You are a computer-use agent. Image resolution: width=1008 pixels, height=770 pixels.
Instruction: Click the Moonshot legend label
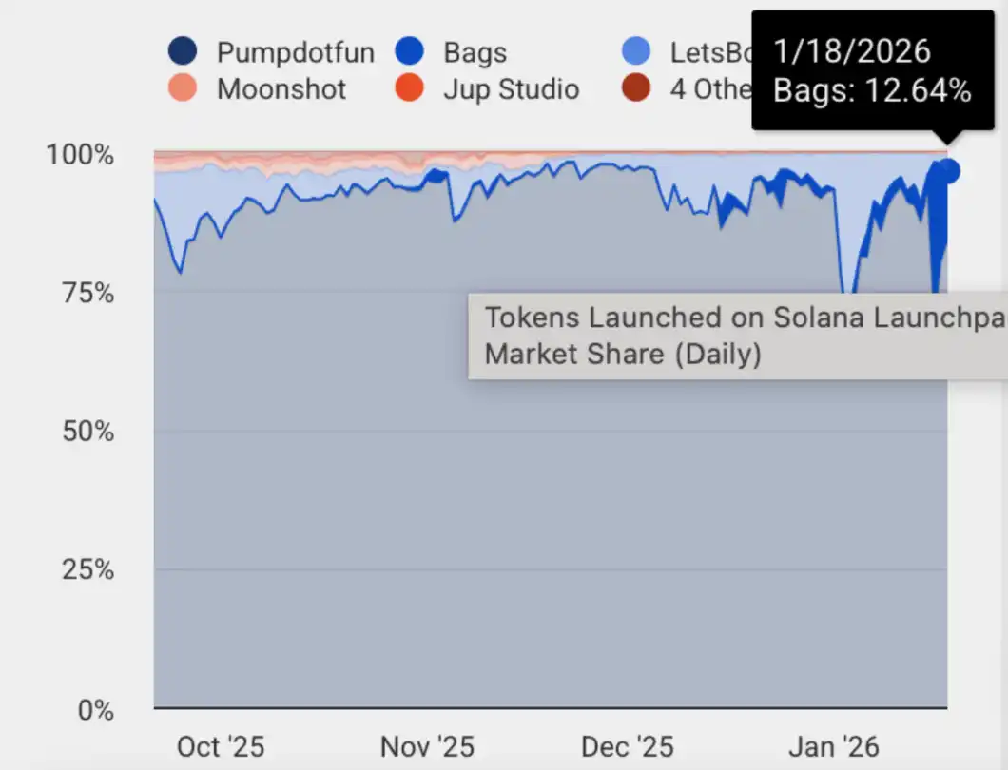281,89
